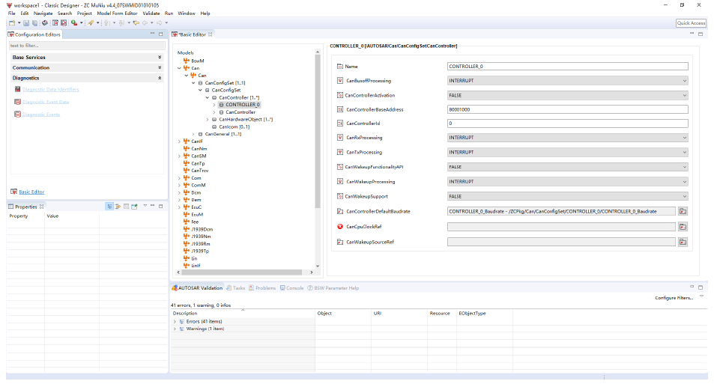Click the Diagnostic Data Identifiers icon
714x384 pixels.
pos(18,89)
